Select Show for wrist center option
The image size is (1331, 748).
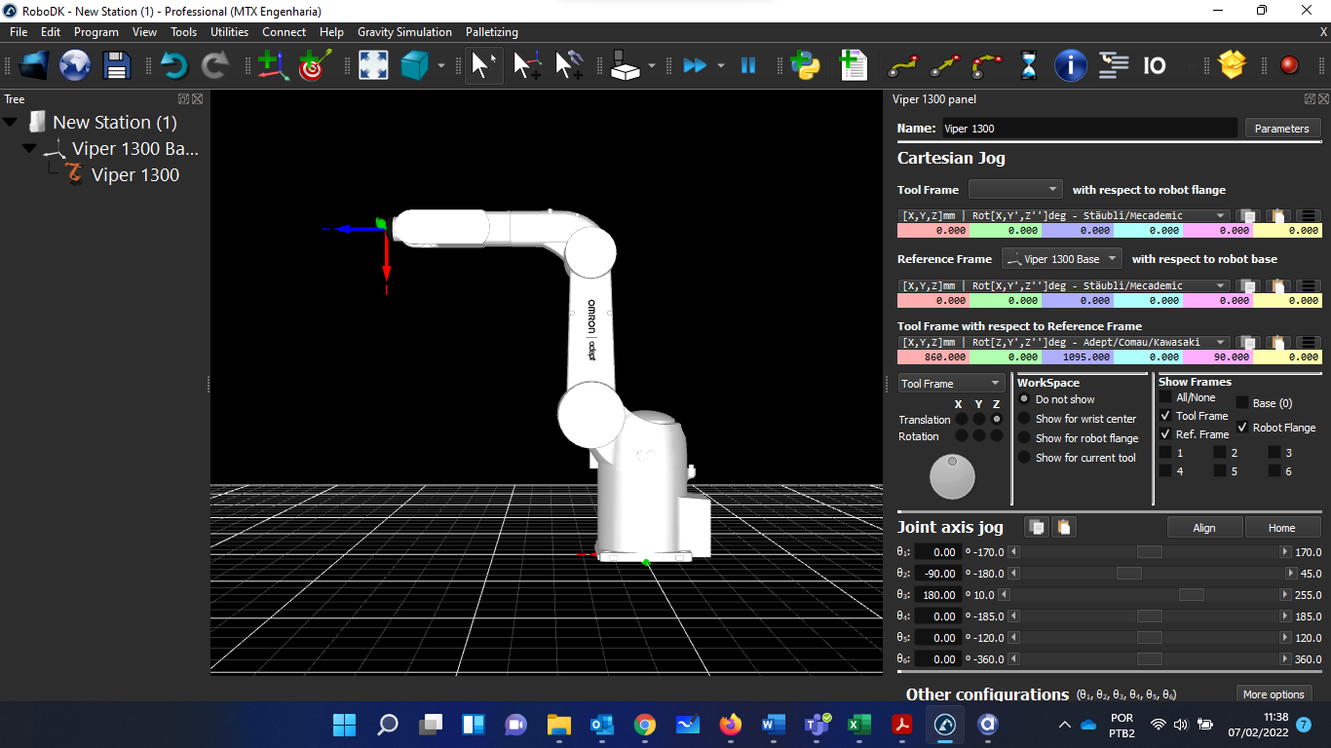[x=1024, y=419]
